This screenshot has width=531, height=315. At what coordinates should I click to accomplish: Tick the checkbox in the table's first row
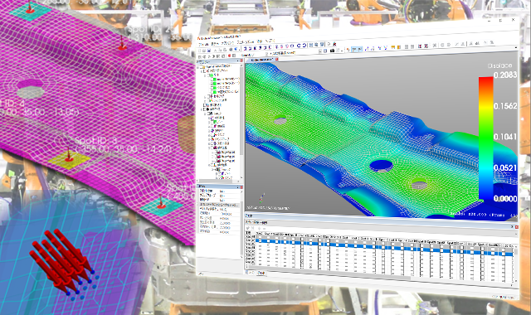click(x=260, y=237)
